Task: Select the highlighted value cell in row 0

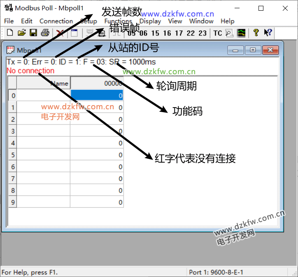Action: 97,96
